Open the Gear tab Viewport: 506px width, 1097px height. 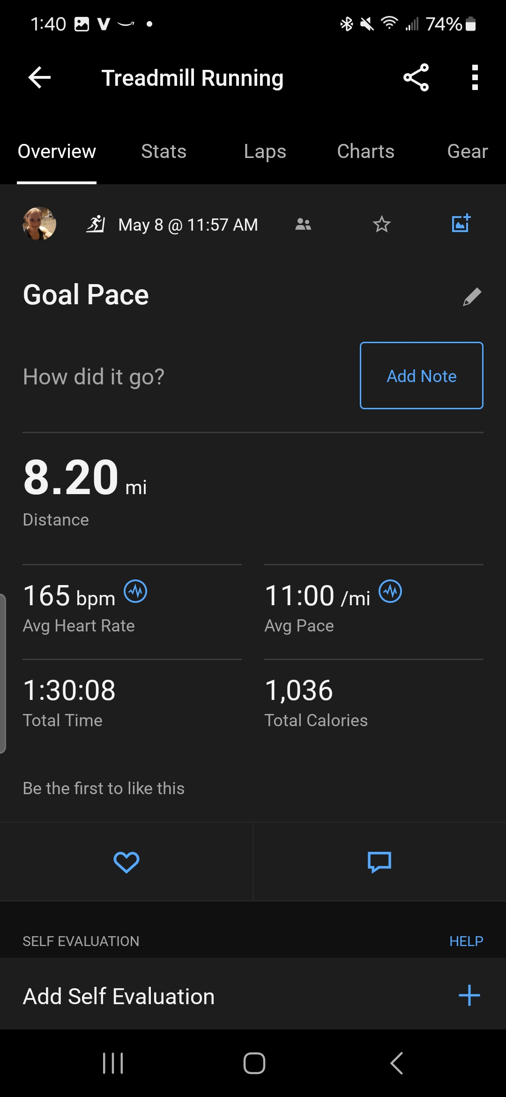468,151
